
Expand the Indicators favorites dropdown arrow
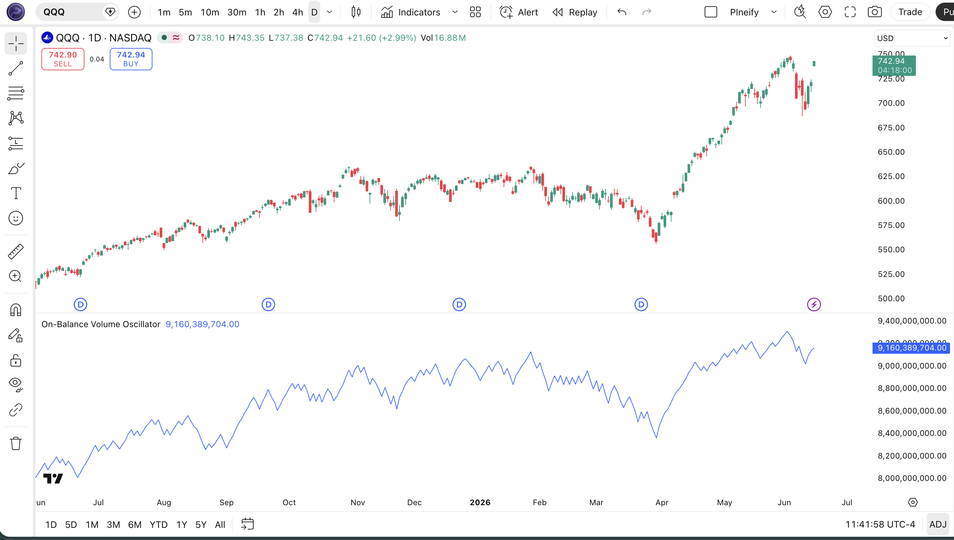[455, 12]
